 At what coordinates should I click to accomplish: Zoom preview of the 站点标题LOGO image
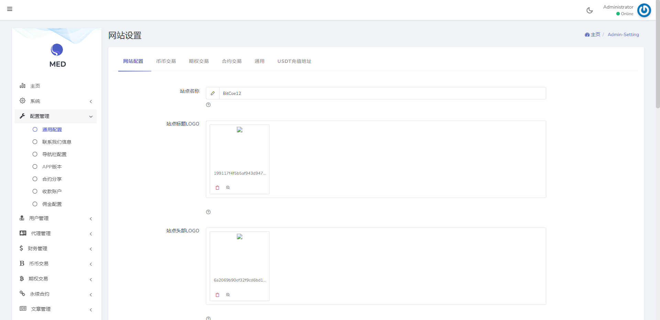228,188
